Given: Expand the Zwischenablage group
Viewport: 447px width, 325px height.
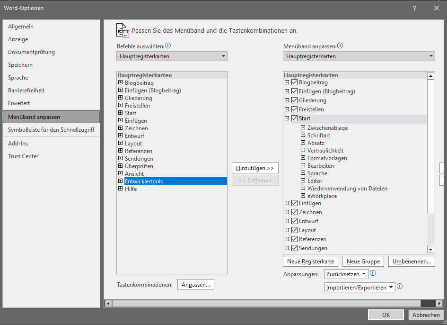Looking at the screenshot, I should pyautogui.click(x=303, y=128).
